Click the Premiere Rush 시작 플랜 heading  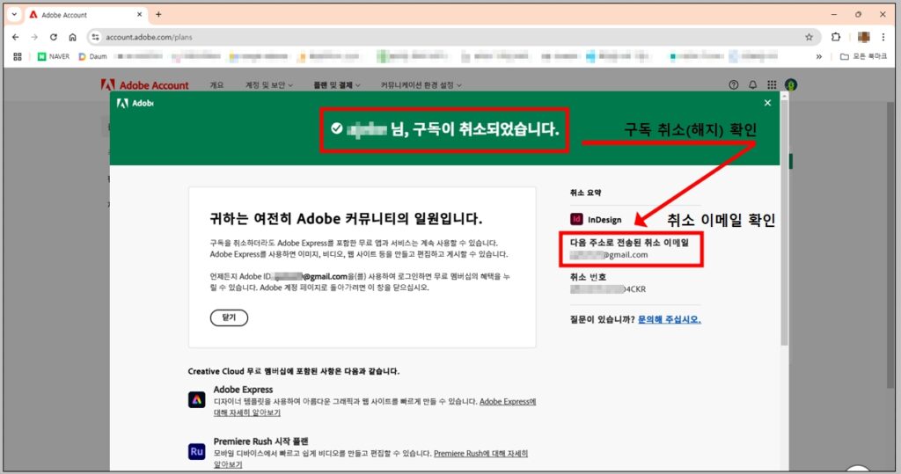point(260,441)
